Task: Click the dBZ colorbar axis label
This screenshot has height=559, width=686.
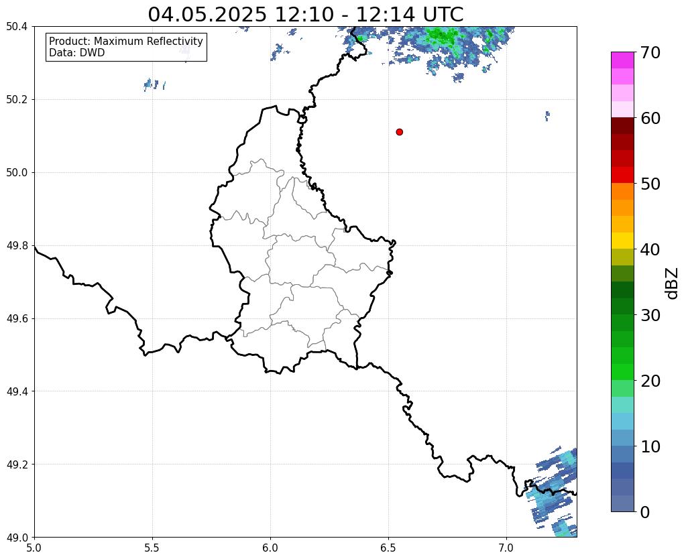Action: coord(673,284)
